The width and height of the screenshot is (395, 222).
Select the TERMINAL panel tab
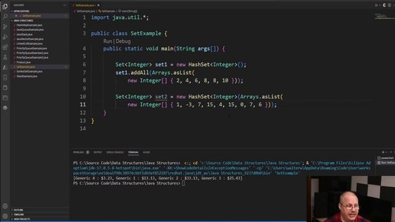(133, 152)
